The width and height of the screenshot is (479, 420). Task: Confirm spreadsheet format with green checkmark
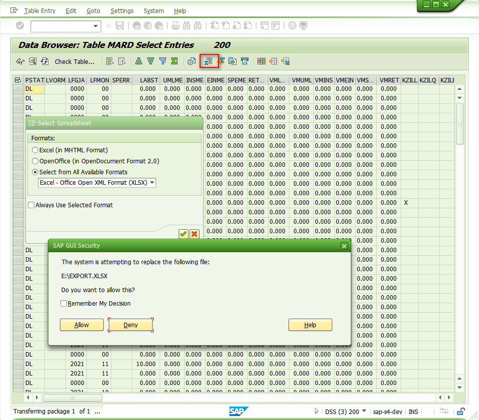184,234
